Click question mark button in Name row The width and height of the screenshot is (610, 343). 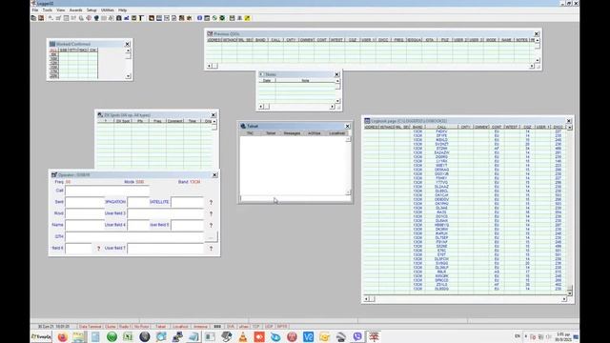click(x=211, y=225)
